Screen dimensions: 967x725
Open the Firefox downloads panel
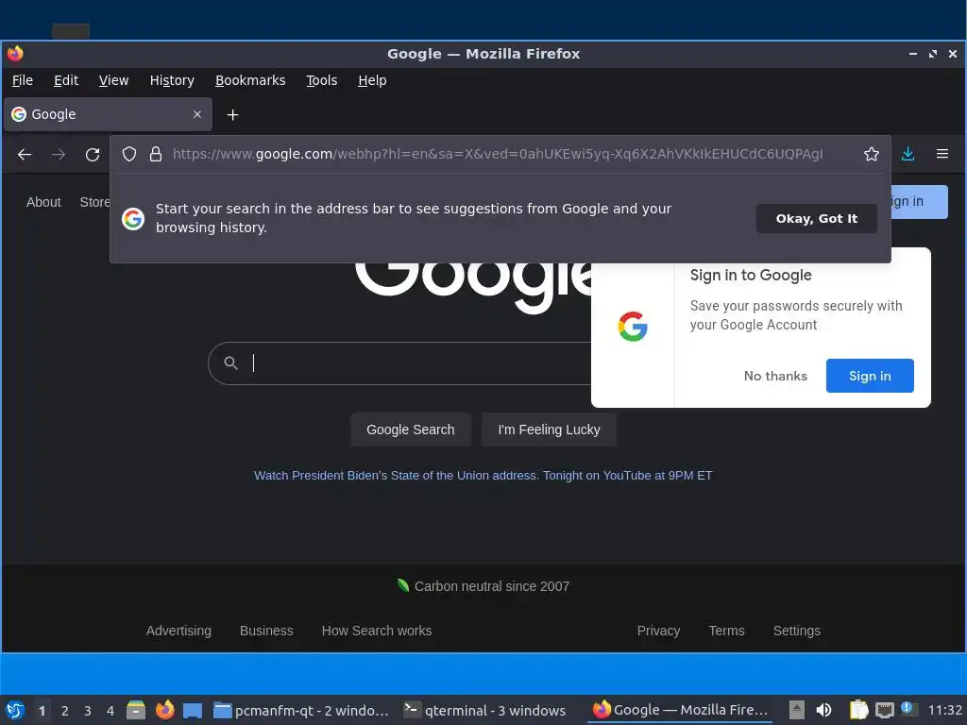(x=908, y=154)
